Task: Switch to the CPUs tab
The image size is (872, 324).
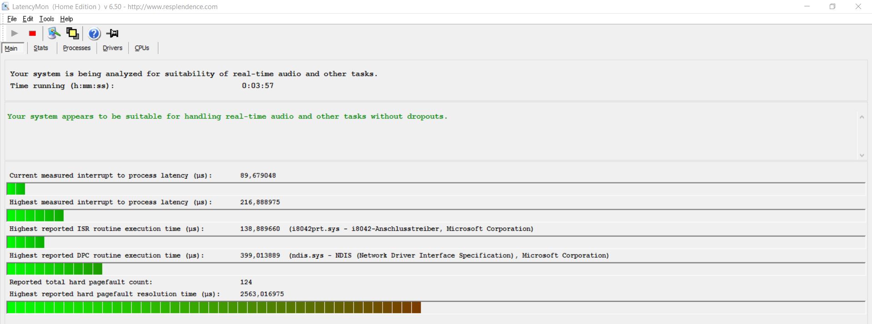Action: [142, 48]
